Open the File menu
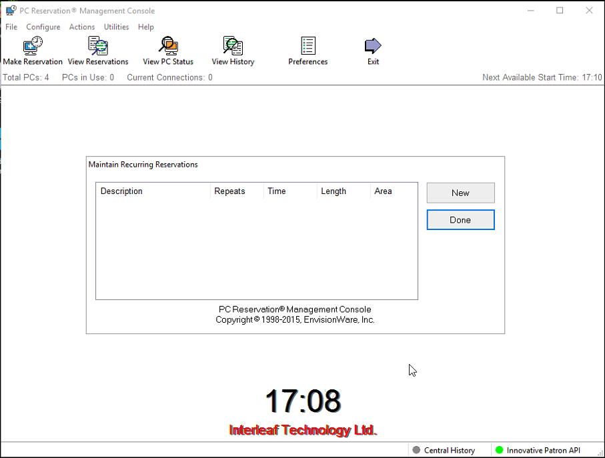The image size is (605, 458). [11, 27]
